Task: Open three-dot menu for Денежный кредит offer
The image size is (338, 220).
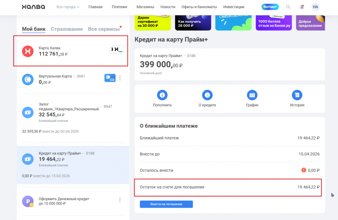Action: 120,200
